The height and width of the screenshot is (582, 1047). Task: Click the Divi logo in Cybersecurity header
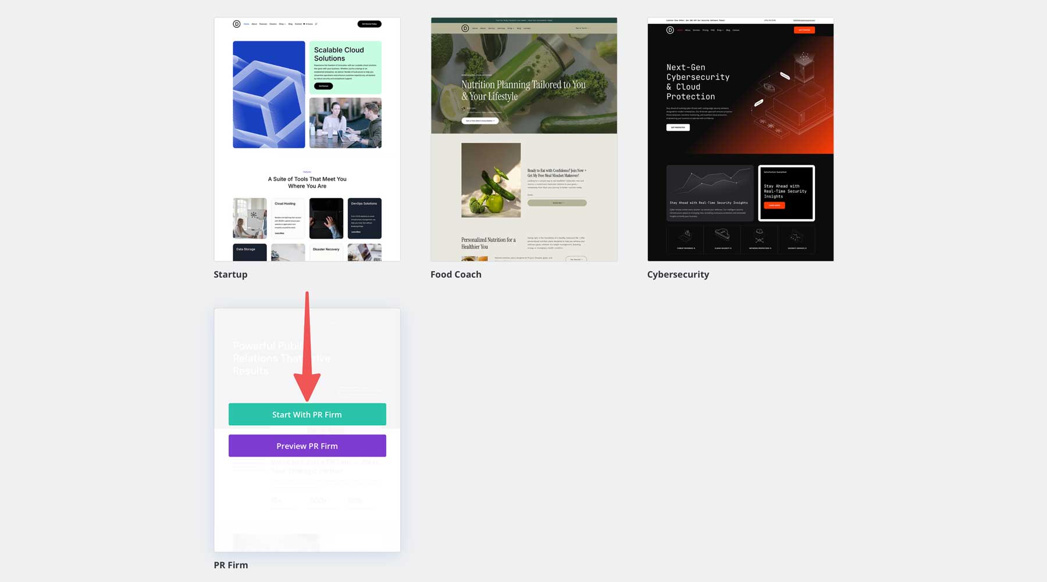(670, 30)
